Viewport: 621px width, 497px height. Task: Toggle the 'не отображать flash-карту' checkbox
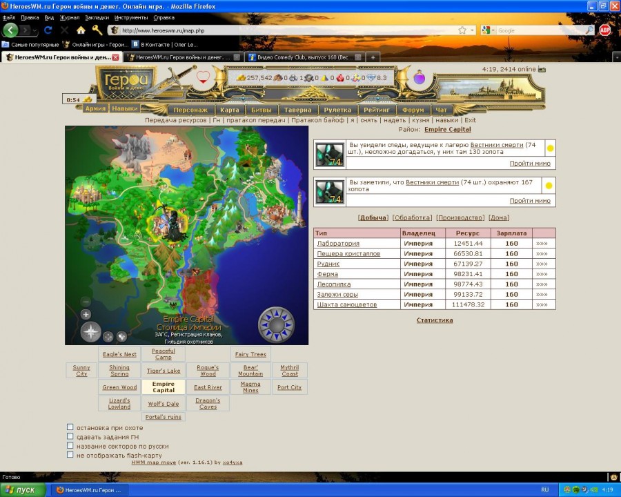[70, 455]
